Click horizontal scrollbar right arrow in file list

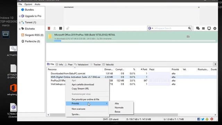coord(215,115)
